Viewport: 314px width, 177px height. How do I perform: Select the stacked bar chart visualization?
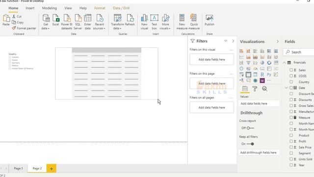click(241, 51)
